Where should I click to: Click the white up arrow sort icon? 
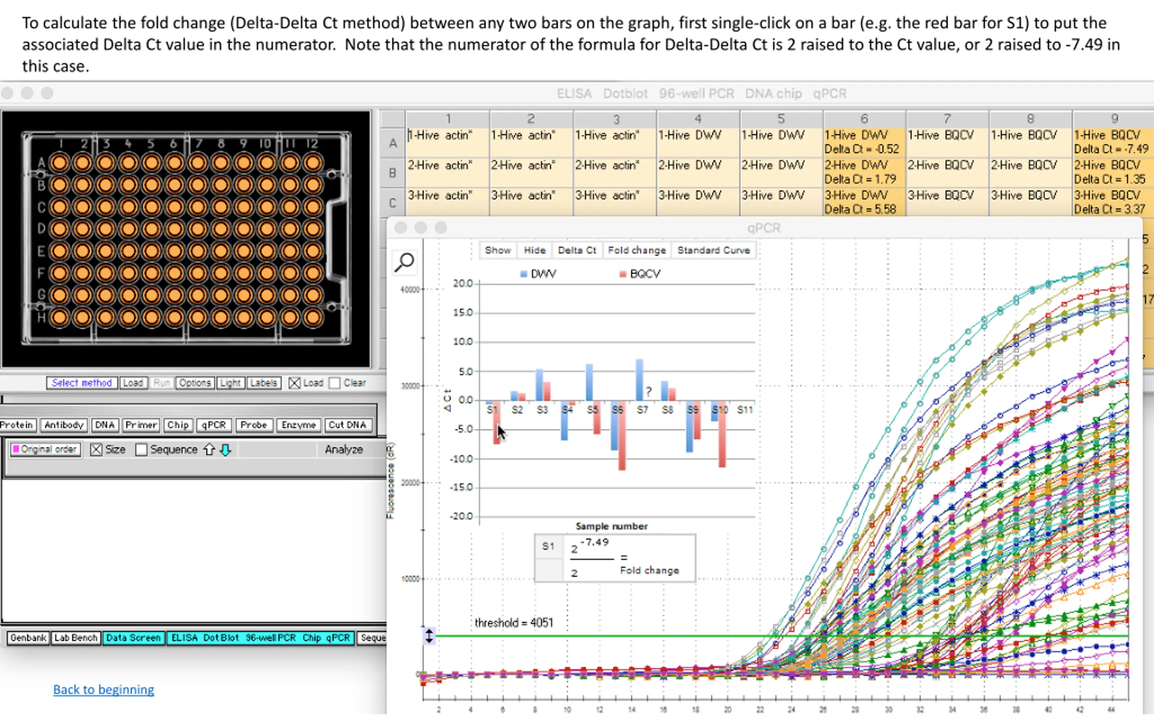tap(209, 450)
